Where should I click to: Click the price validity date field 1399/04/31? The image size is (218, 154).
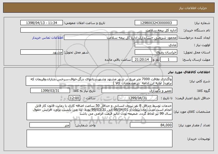(x=138, y=98)
